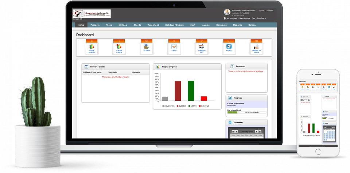Open the My calendar link

pos(245,18)
